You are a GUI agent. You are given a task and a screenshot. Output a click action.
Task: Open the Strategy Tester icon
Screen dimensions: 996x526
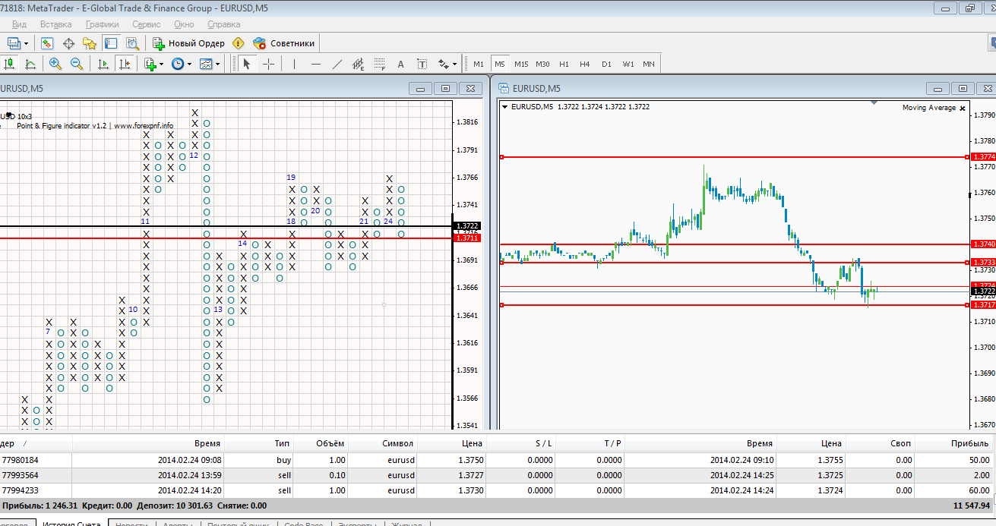[132, 43]
